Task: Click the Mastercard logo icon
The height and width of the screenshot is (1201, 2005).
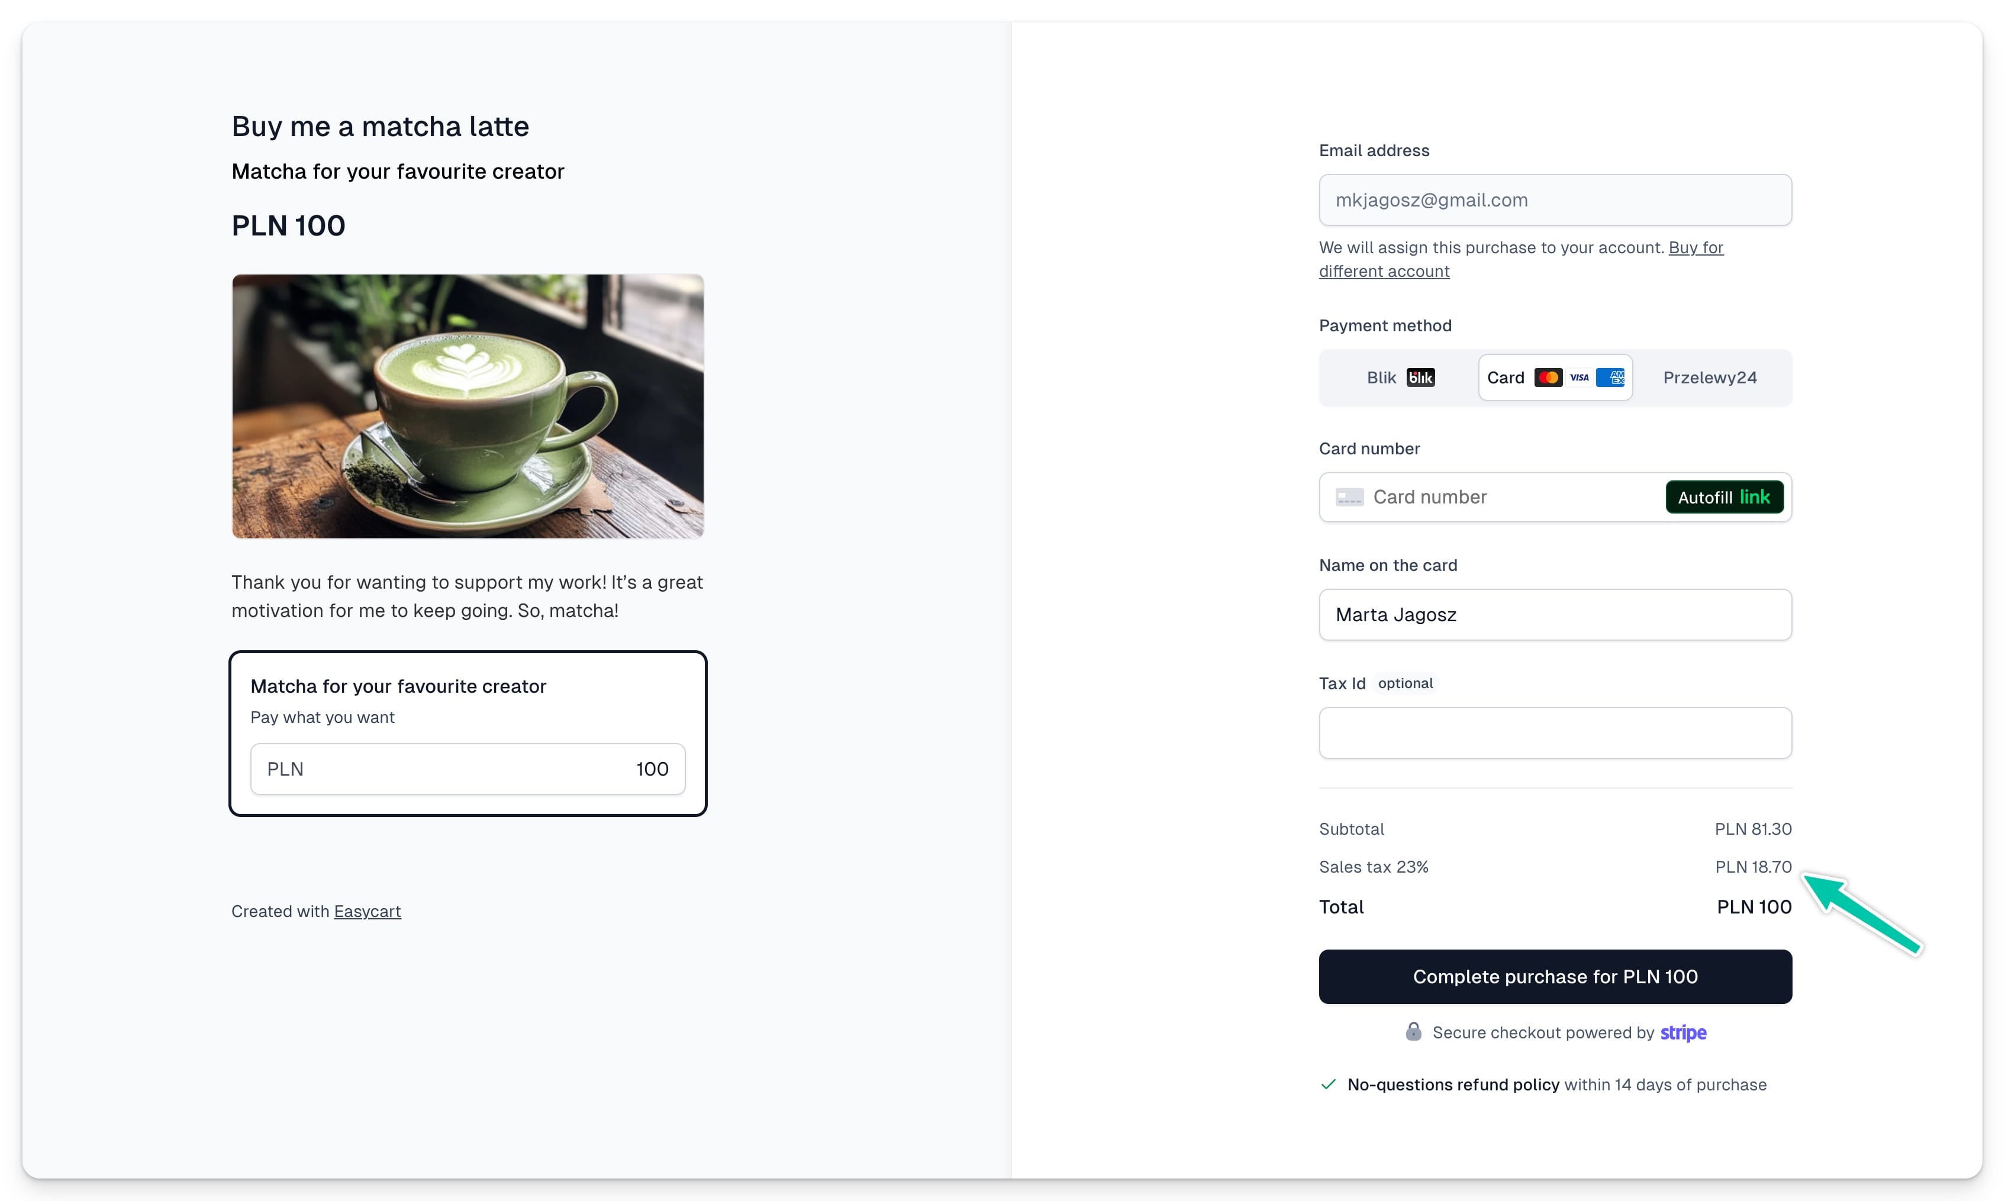Action: (x=1548, y=378)
